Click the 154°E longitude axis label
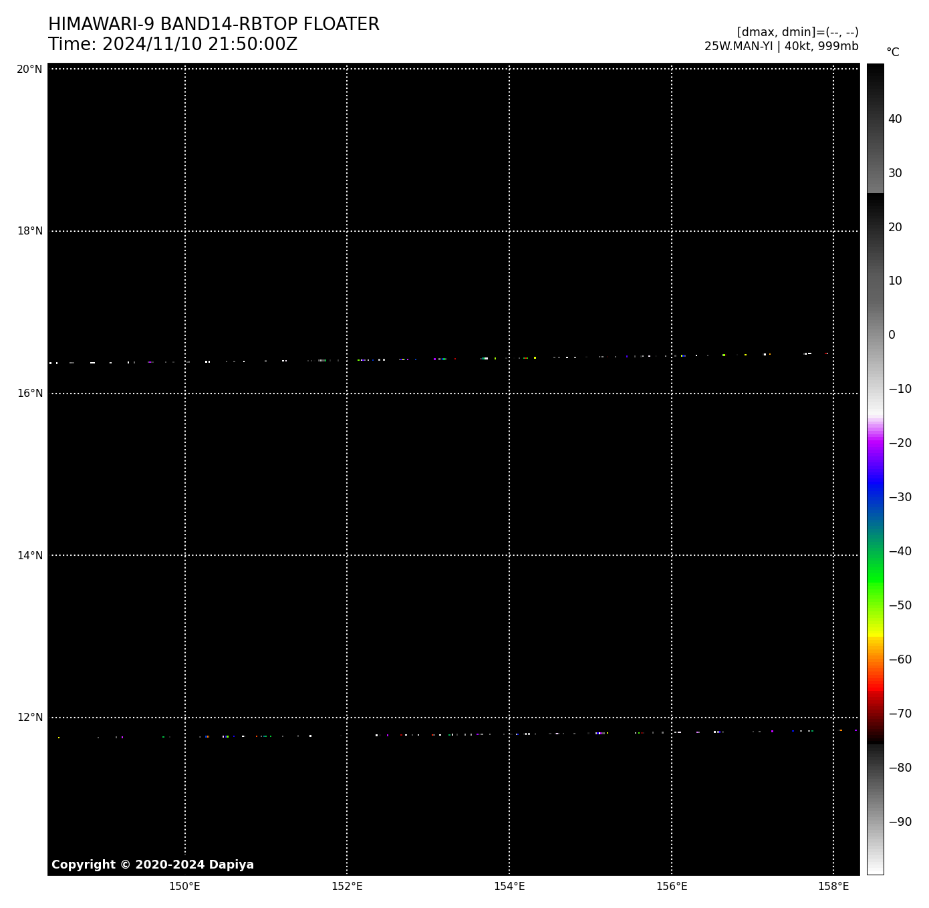Image resolution: width=929 pixels, height=908 pixels. (509, 887)
